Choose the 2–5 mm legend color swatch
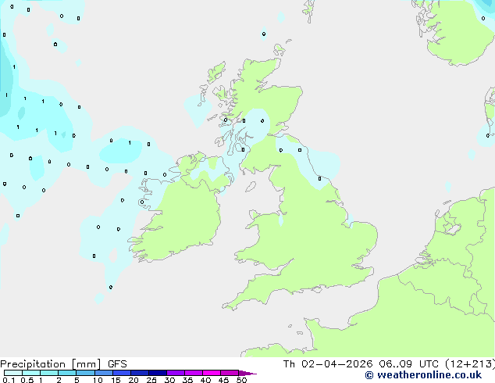The image size is (495, 383). (67, 373)
